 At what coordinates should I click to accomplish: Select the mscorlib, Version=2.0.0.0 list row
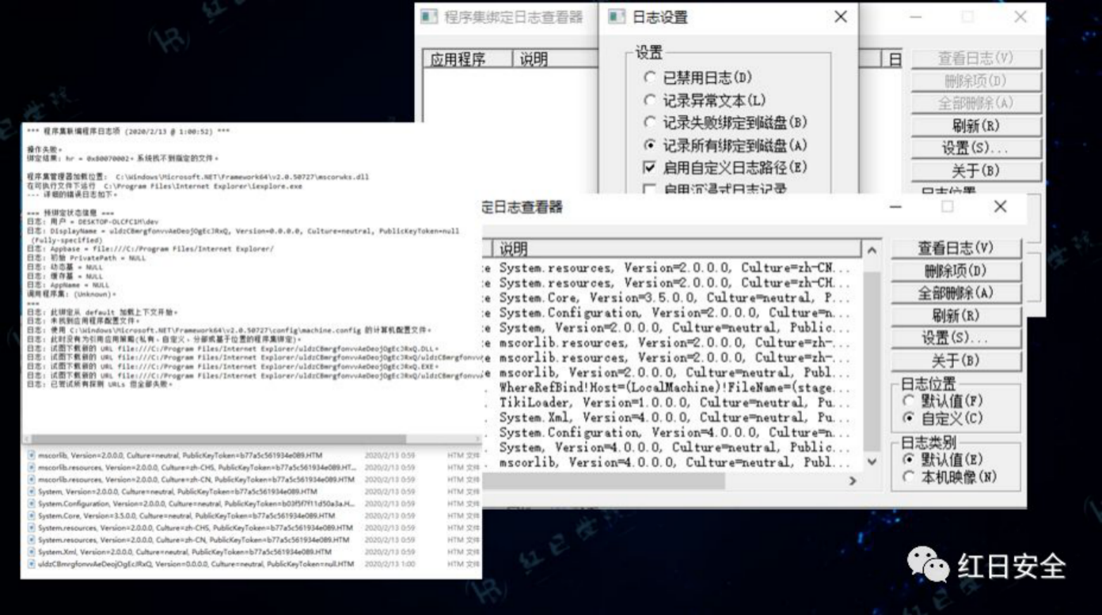click(x=673, y=372)
